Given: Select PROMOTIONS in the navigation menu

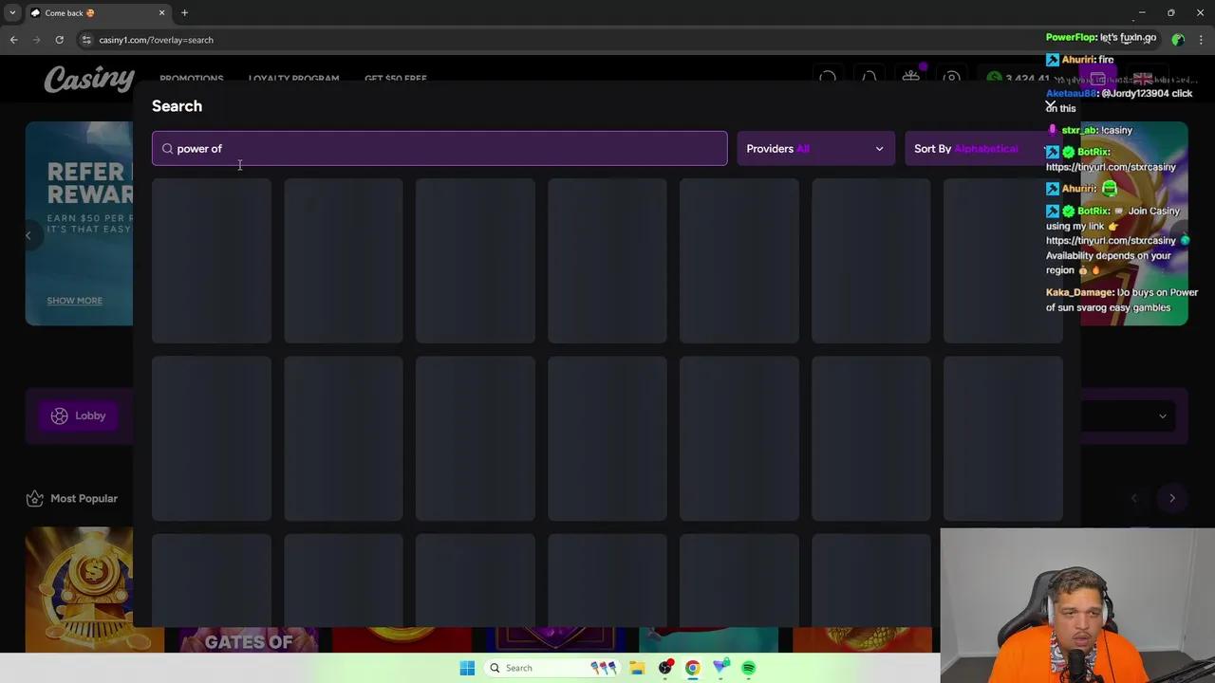Looking at the screenshot, I should click(192, 79).
